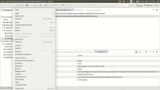Open the Build Path submenu
The image size is (160, 90).
[x=34, y=39]
